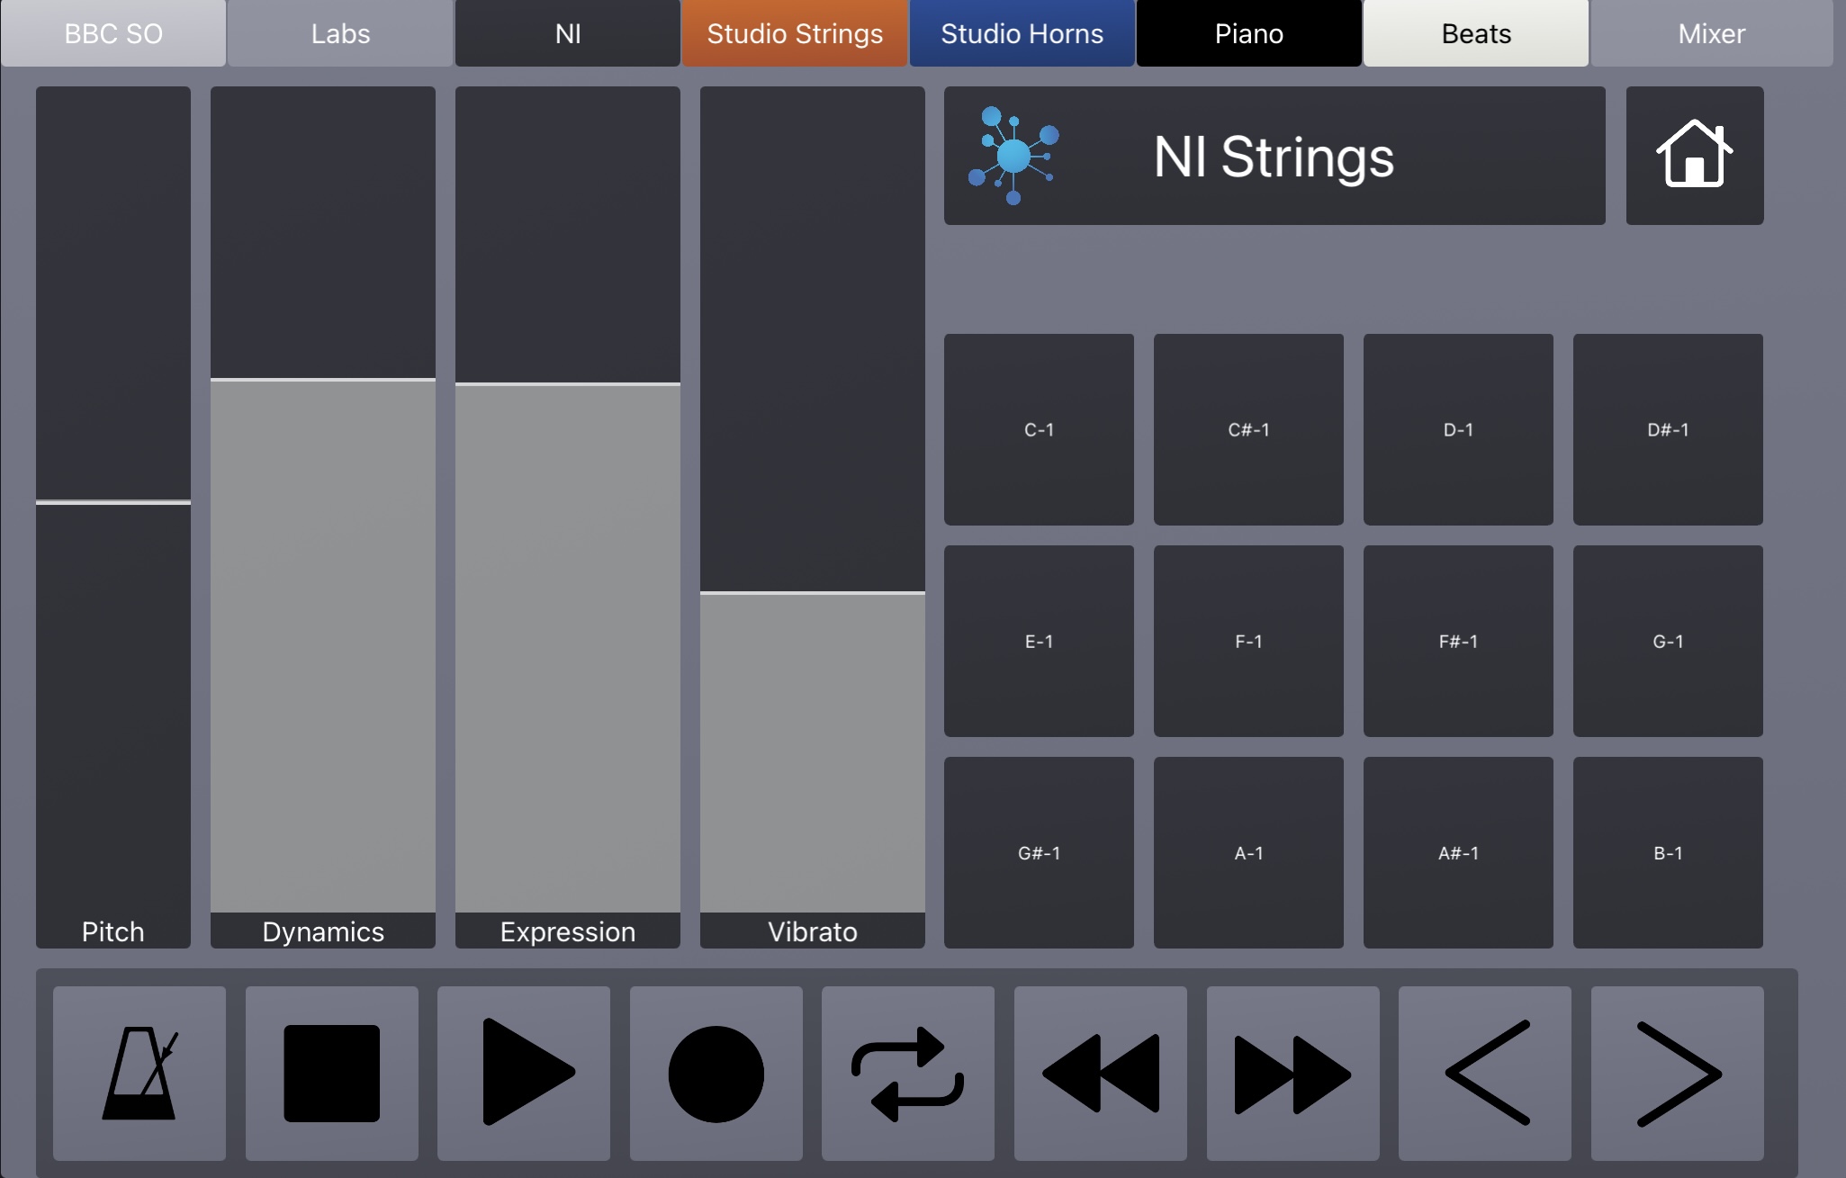Open the Piano tab
This screenshot has width=1846, height=1178.
(x=1249, y=33)
